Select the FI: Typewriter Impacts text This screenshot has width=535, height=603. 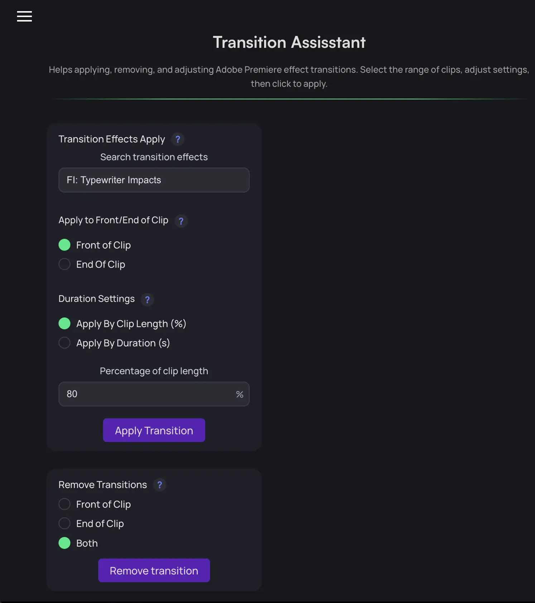coord(113,180)
